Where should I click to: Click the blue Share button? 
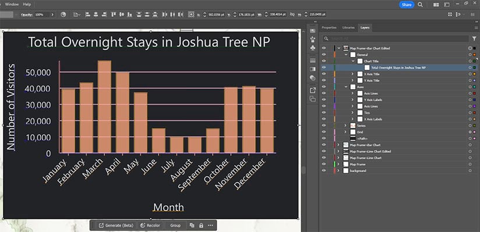tap(407, 5)
